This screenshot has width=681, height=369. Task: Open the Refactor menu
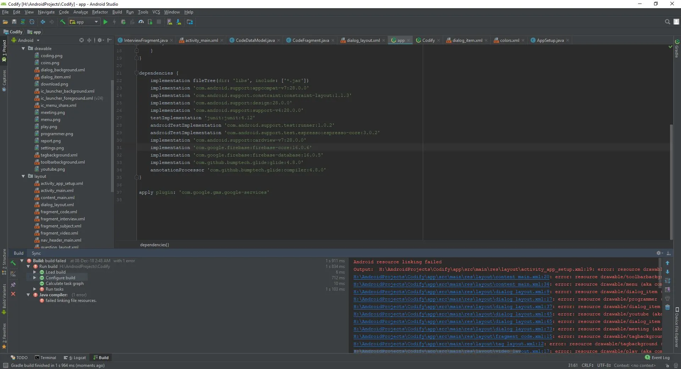[100, 12]
